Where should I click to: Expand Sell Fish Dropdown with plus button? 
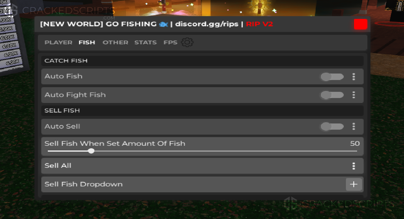(354, 184)
